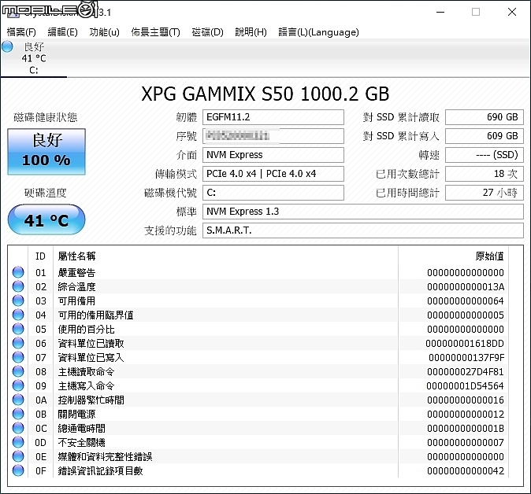Click the 良好 100 % health status button
The width and height of the screenshot is (531, 494).
point(46,152)
